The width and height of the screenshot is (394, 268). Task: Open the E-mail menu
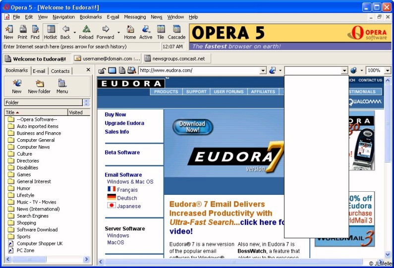(113, 17)
